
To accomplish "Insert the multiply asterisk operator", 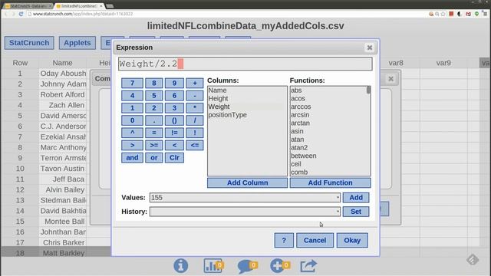I will pos(194,108).
